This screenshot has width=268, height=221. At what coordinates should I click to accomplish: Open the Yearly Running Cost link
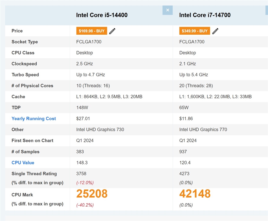(34, 119)
